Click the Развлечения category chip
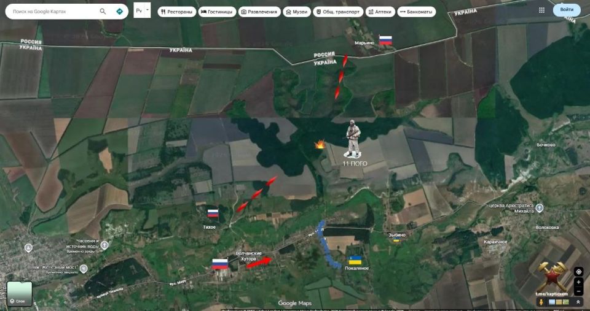Screen dimensions: 590x311 click(x=259, y=12)
